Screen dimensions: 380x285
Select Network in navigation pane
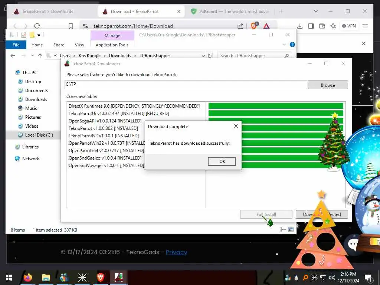coord(30,159)
